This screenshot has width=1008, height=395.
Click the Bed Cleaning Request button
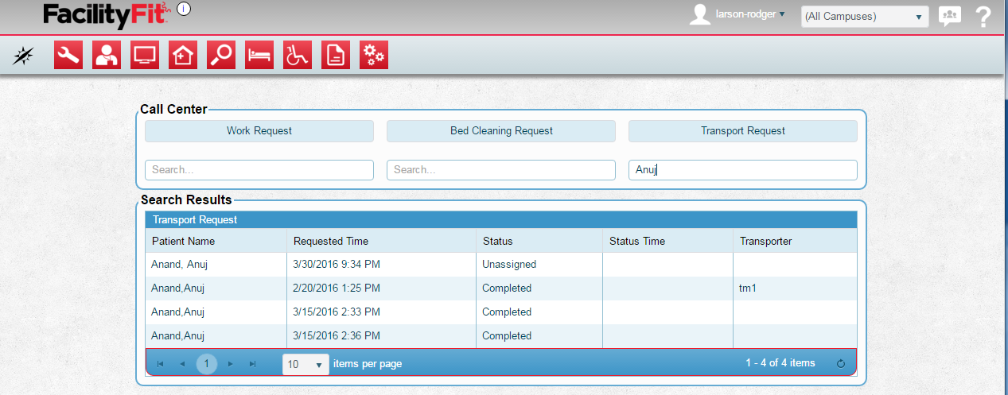click(x=501, y=131)
